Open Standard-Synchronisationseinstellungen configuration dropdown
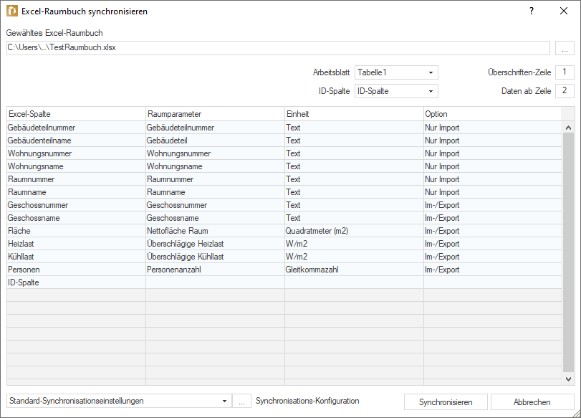Viewport: 581px width, 418px height. pyautogui.click(x=119, y=401)
